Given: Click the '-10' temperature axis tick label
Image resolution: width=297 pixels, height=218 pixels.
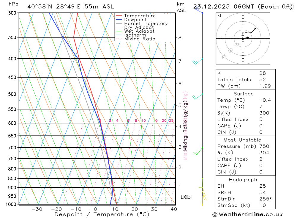Looking at the screenshot, I should 76,209.
